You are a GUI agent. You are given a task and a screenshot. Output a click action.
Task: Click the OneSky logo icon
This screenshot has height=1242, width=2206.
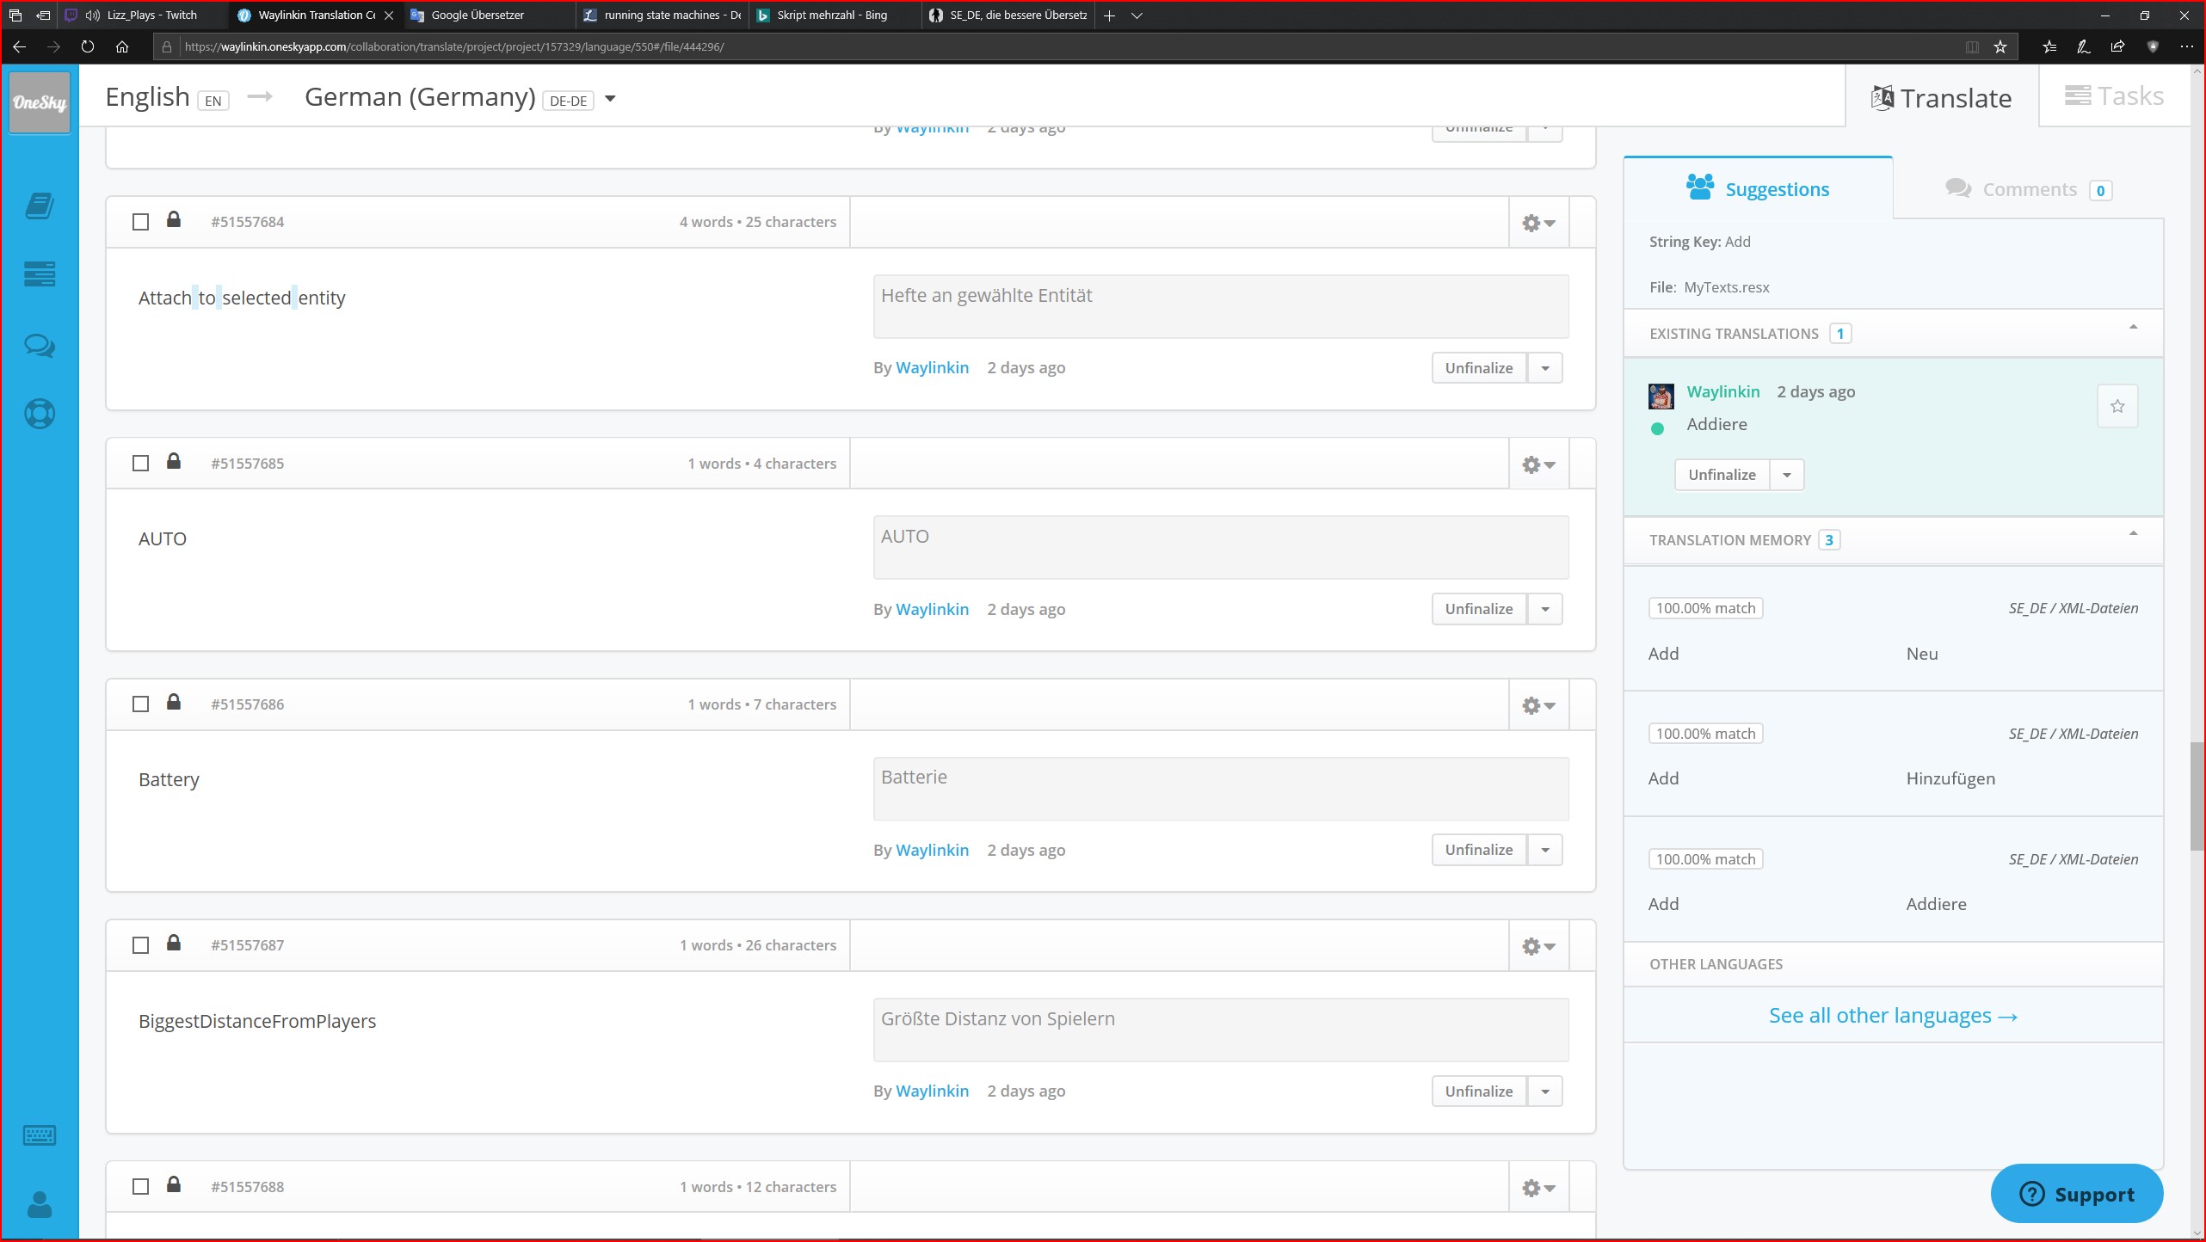tap(39, 102)
